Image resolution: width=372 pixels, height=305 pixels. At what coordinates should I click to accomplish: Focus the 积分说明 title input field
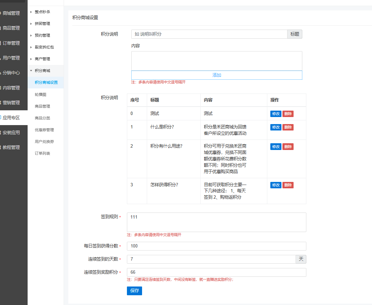[209, 34]
